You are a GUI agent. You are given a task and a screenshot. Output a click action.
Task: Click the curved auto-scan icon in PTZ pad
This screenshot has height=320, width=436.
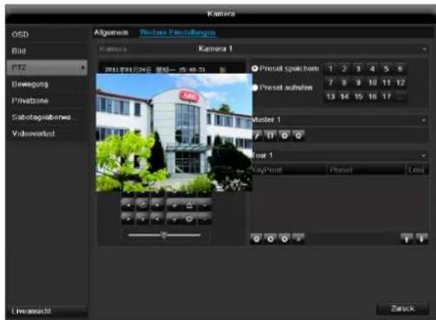[143, 206]
